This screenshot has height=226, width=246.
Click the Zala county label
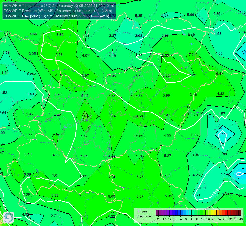63,133
